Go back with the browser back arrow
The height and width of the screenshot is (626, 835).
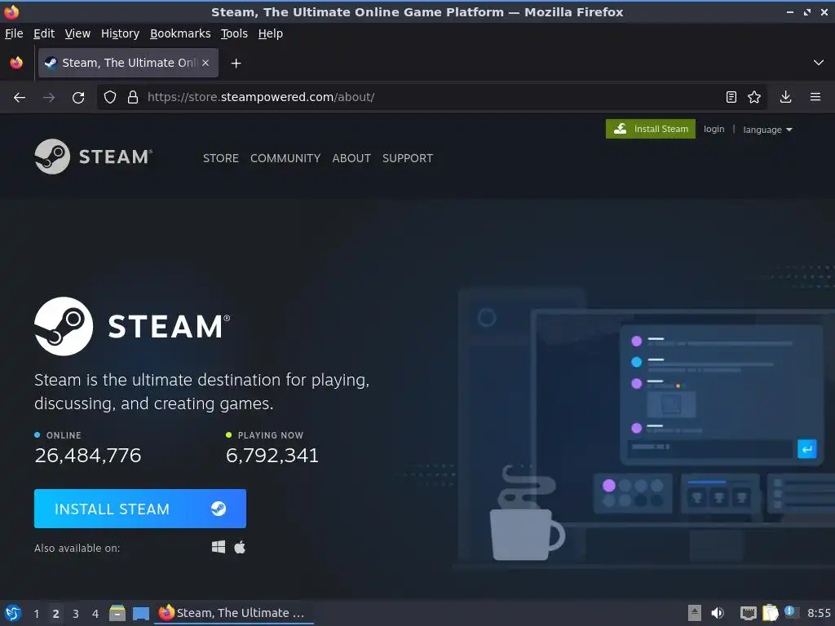point(20,98)
